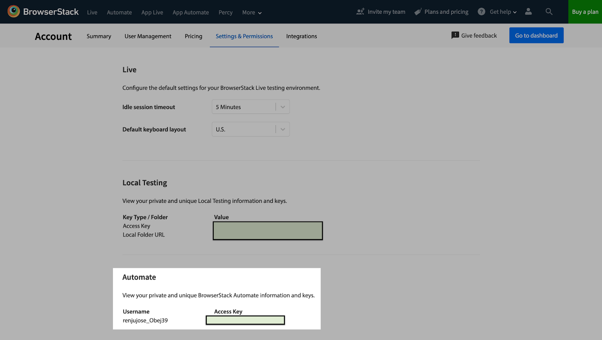Click the username renjujose_Obej39 text

tap(145, 320)
